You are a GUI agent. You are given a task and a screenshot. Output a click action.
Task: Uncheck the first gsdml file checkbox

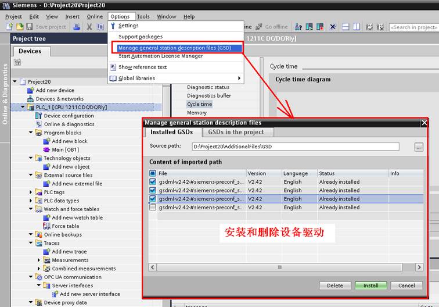click(x=153, y=181)
